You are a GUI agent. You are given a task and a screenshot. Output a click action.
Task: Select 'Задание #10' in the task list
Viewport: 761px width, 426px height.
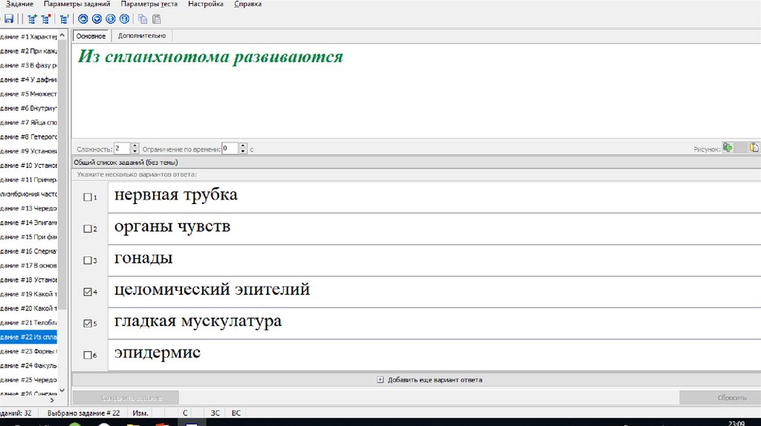30,166
